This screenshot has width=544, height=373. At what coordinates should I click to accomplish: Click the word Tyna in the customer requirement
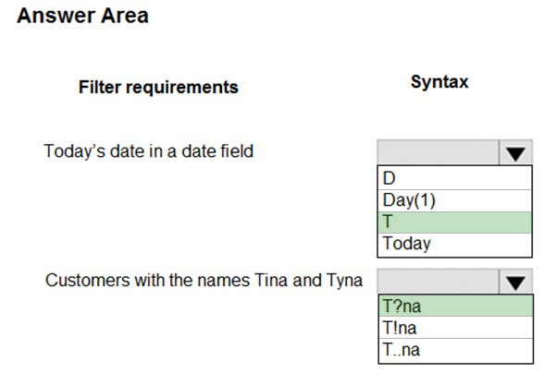(x=344, y=281)
